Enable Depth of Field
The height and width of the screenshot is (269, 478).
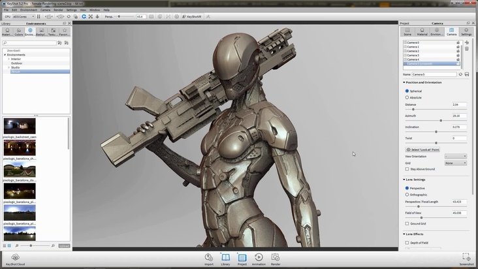[407, 243]
